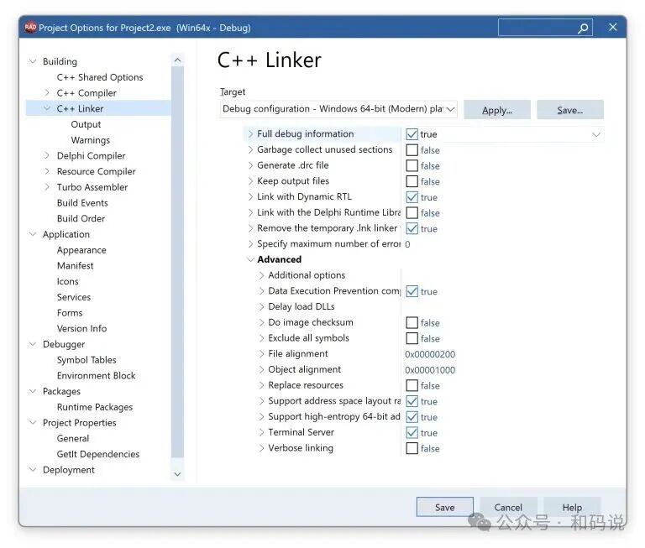This screenshot has height=548, width=645.
Task: Open the Output linker page
Action: [x=86, y=124]
